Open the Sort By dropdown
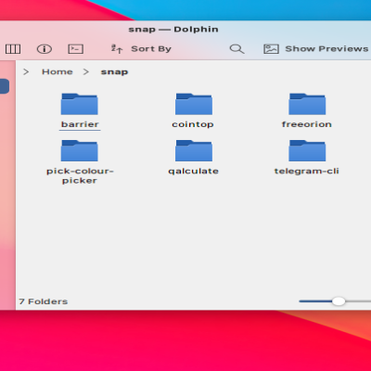 (141, 49)
